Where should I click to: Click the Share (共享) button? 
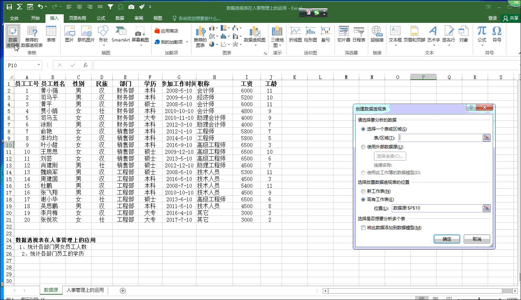(x=511, y=18)
